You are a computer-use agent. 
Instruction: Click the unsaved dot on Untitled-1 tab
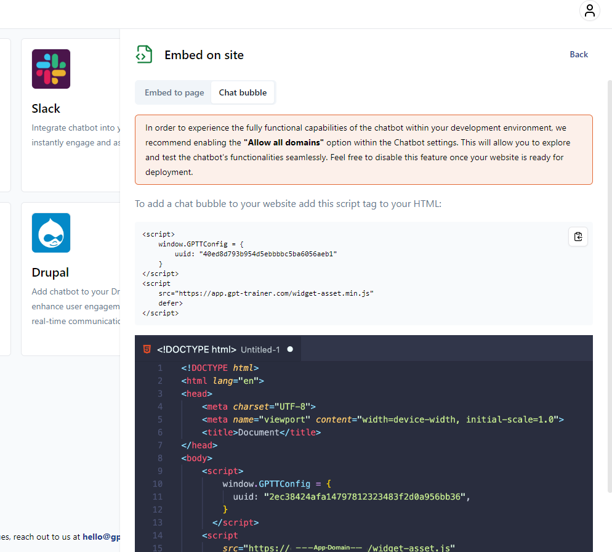(x=290, y=349)
